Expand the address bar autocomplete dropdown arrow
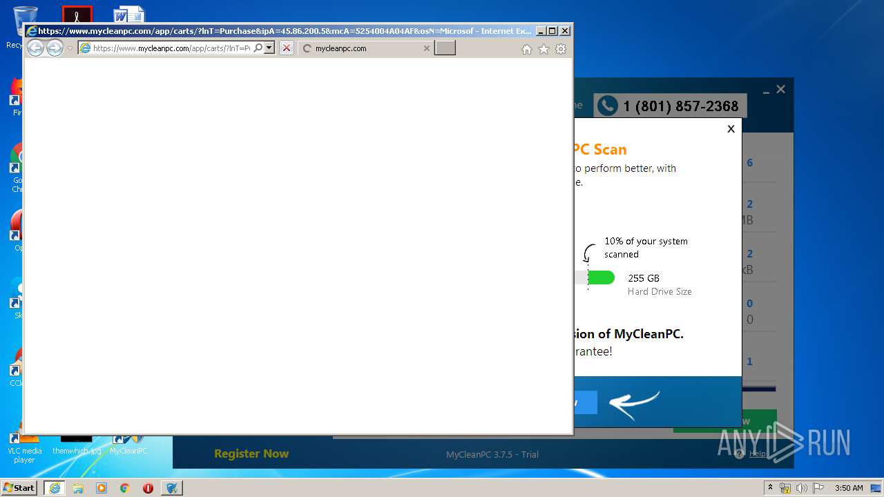The width and height of the screenshot is (884, 497). [269, 48]
